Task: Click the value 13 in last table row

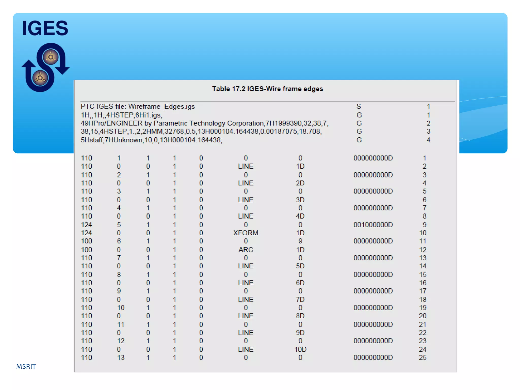Action: 121,357
